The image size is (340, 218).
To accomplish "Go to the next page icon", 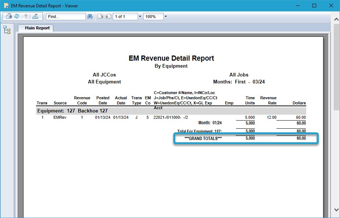I will [108, 16].
